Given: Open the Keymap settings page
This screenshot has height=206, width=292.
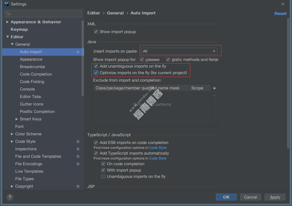Looking at the screenshot, I should [x=19, y=29].
